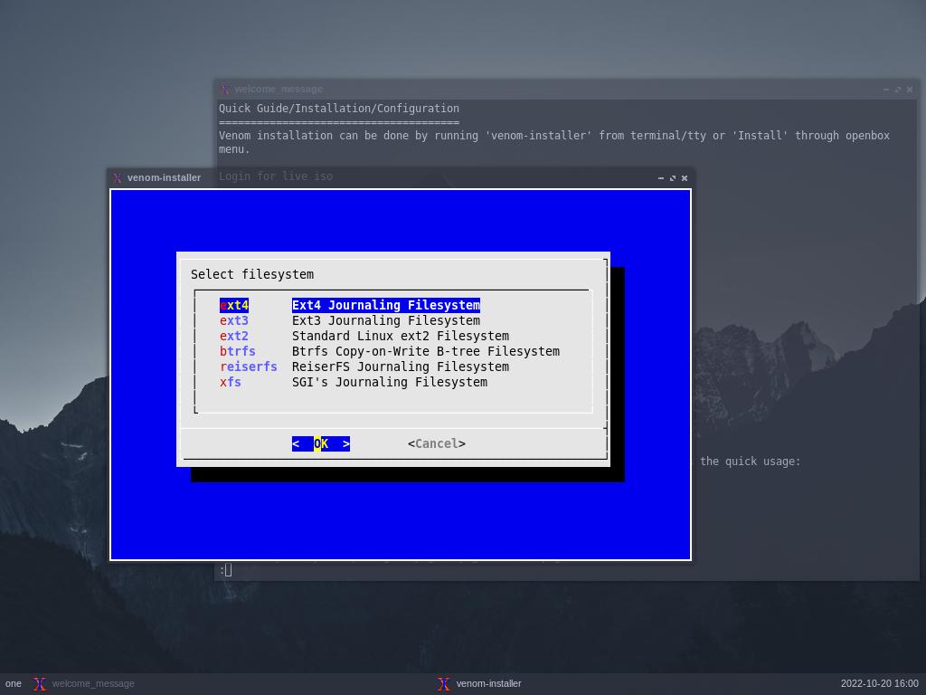Click 'Btrfs Copy-on-Write B-tree Filesystem' description

[x=426, y=351]
